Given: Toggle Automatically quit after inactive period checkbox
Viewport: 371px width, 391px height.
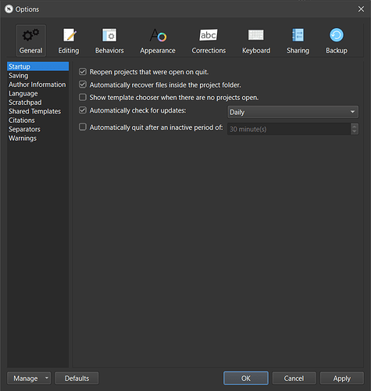Looking at the screenshot, I should (x=83, y=127).
